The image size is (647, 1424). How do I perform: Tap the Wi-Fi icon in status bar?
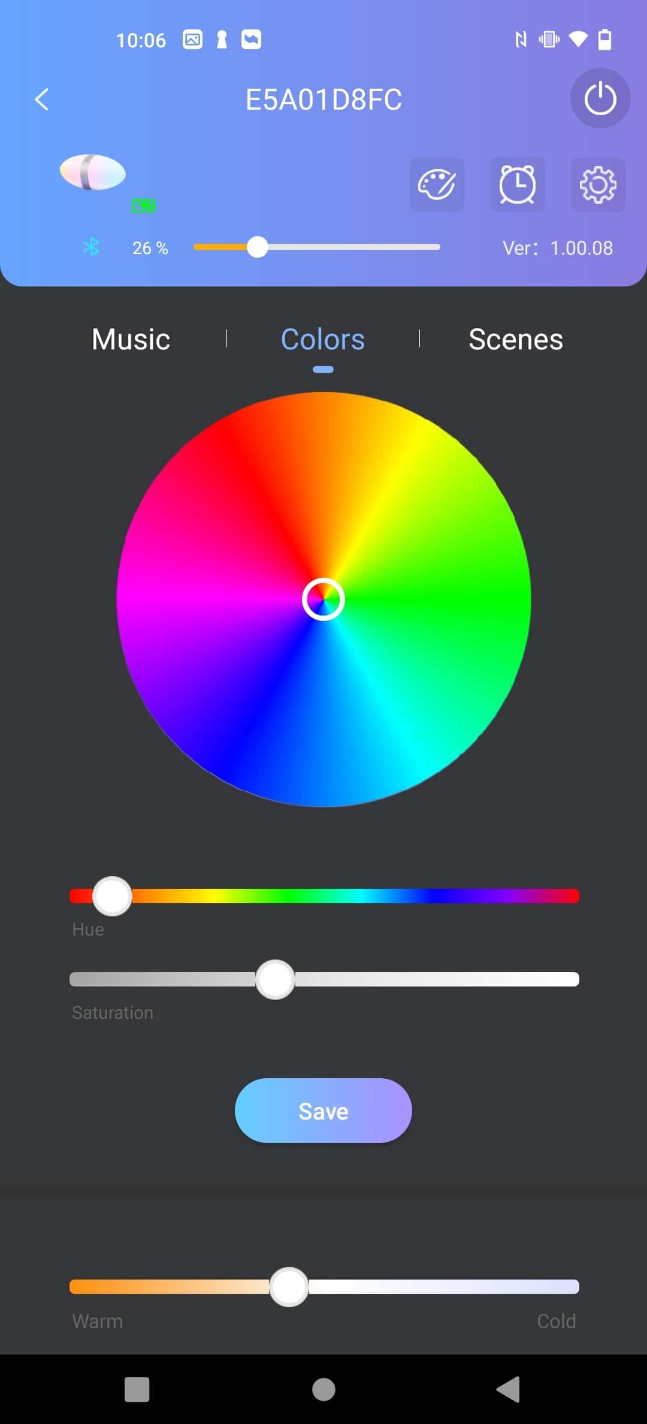(578, 40)
